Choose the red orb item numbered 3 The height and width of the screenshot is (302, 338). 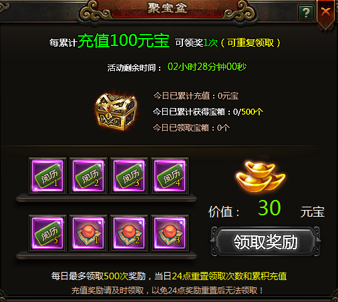click(170, 233)
